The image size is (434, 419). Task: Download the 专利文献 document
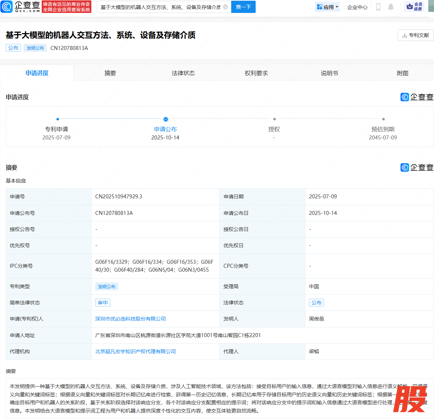[415, 35]
